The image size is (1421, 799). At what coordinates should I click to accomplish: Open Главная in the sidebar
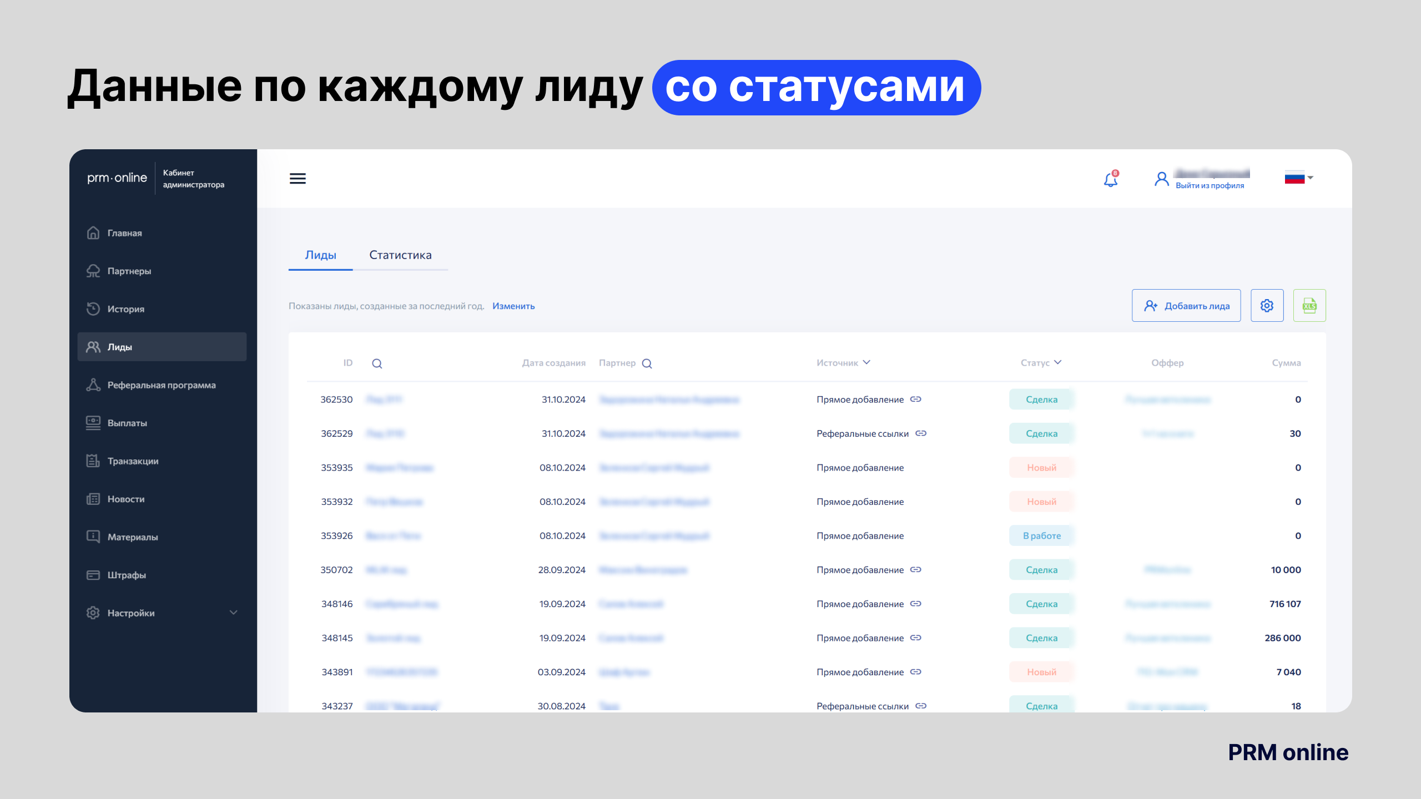[x=162, y=233]
